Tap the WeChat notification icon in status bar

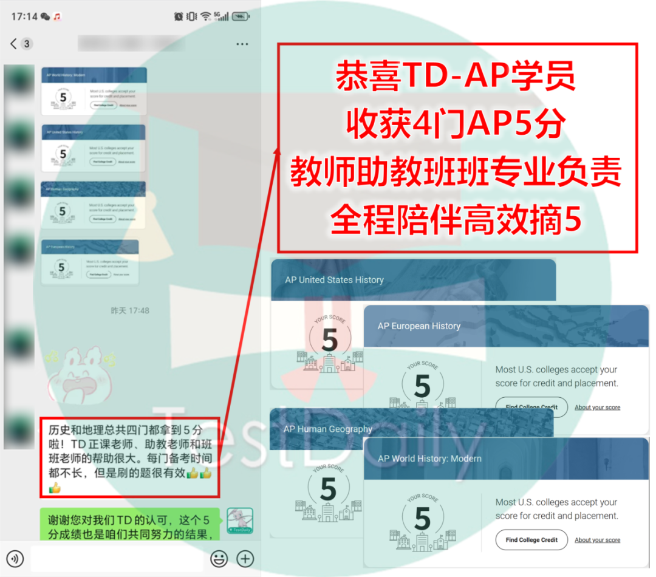pyautogui.click(x=45, y=16)
